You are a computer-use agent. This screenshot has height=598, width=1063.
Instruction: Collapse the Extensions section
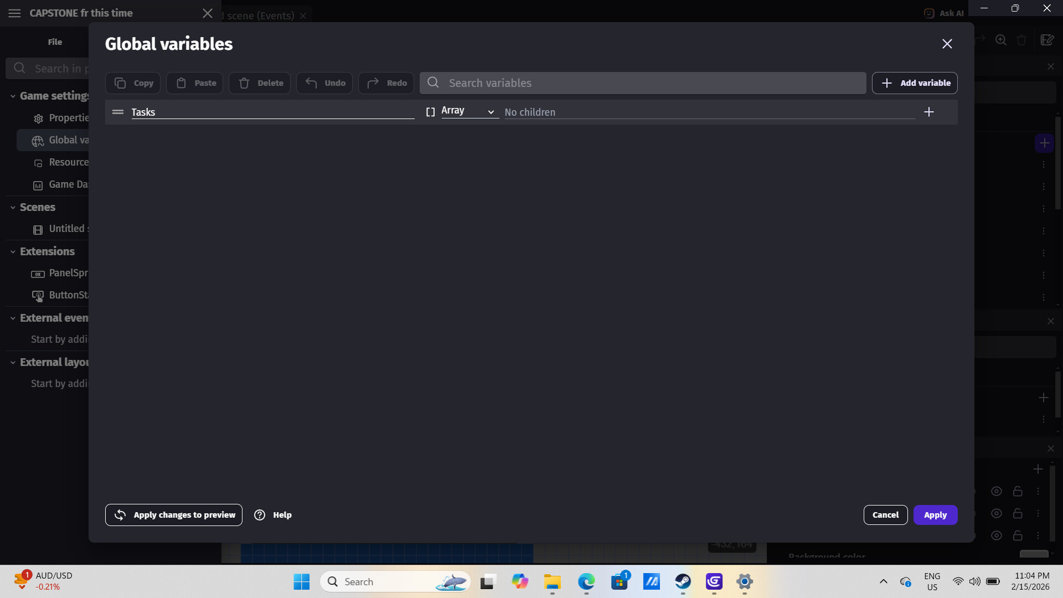pos(13,252)
